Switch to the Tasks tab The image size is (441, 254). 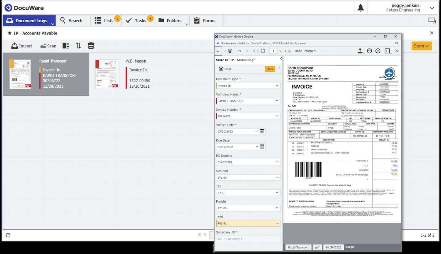(136, 21)
